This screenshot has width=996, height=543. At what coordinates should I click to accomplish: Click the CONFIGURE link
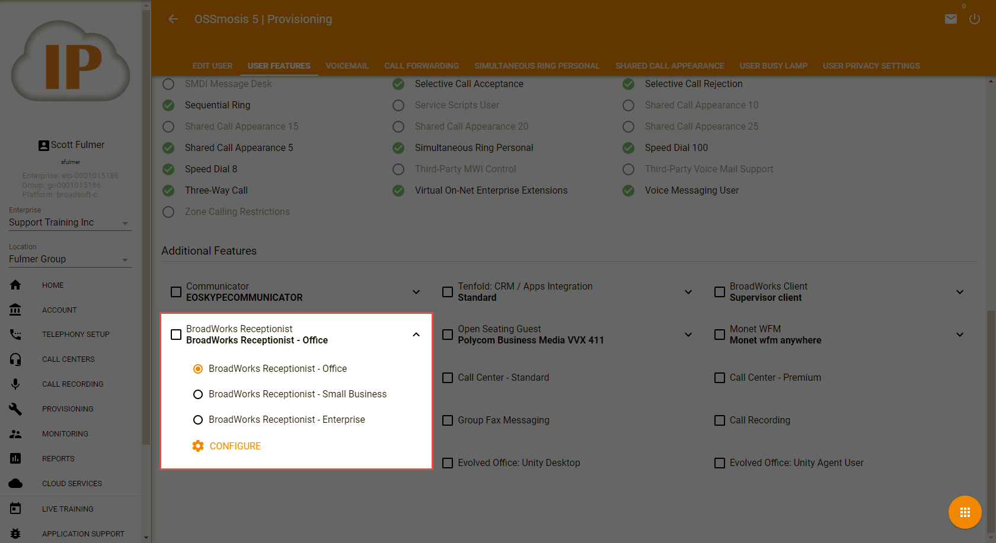235,446
